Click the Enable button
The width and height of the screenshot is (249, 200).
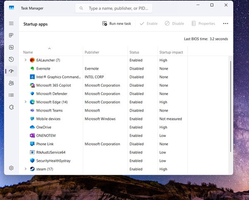click(x=149, y=24)
